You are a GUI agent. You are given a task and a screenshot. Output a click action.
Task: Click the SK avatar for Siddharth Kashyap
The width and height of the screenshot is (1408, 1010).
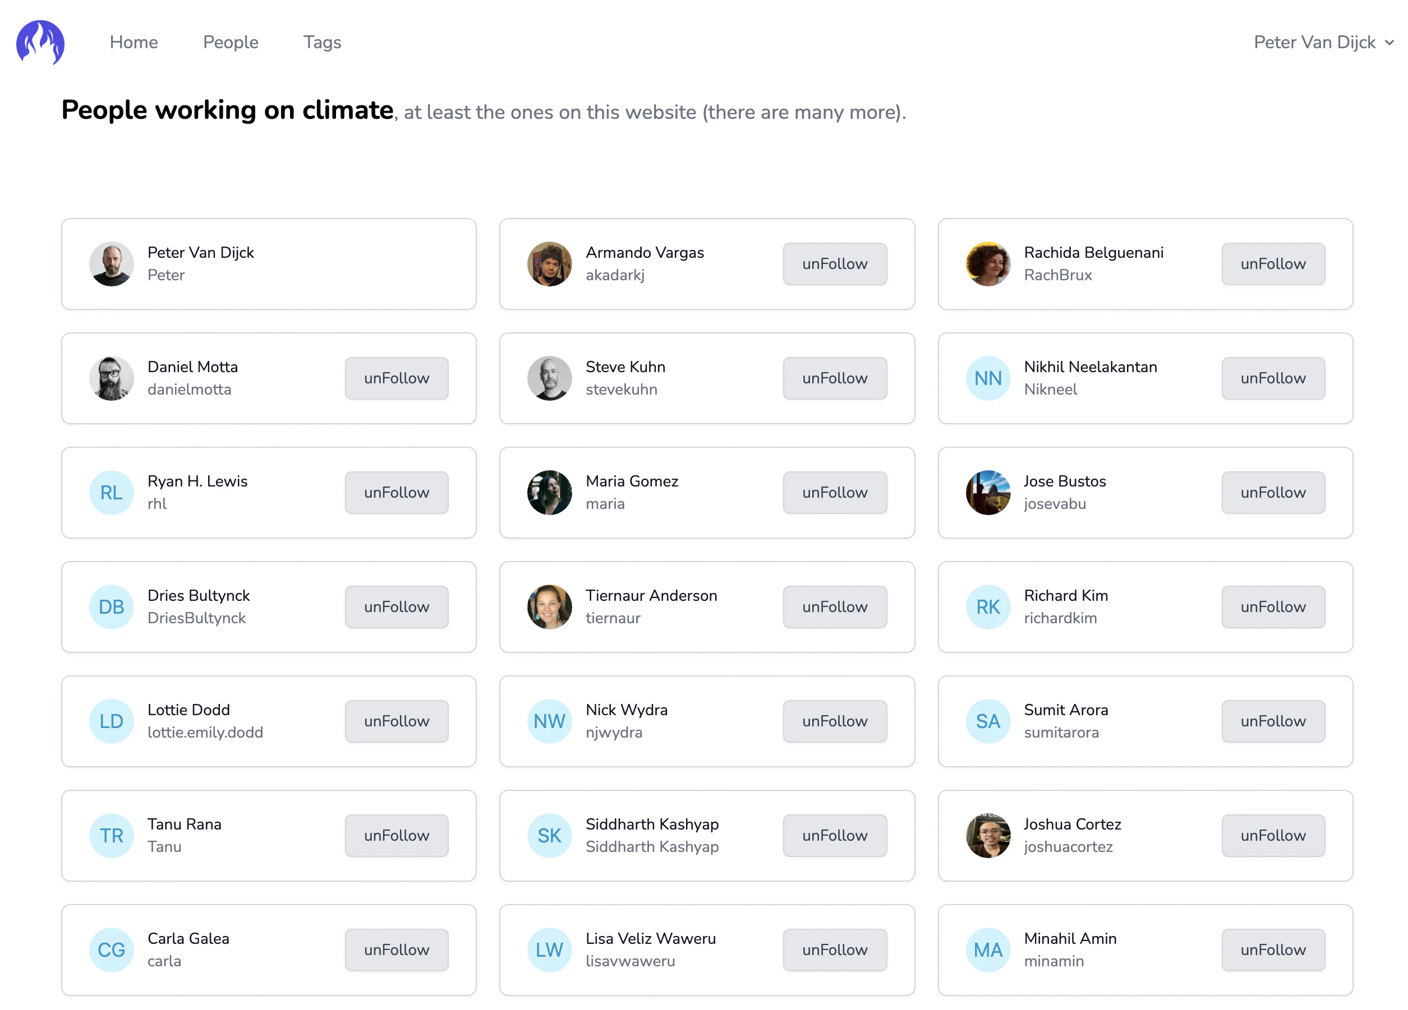(x=549, y=835)
